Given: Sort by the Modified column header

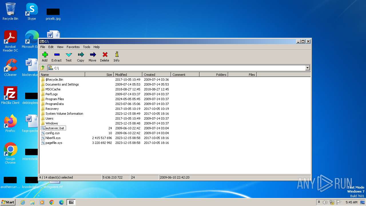Looking at the screenshot, I should tap(128, 75).
